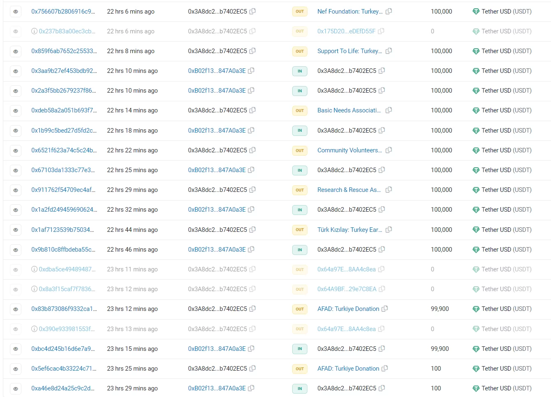Image resolution: width=551 pixels, height=397 pixels.
Task: Open Tether USD token in 0x5ef6cac4b33224c71 row
Action: click(x=506, y=369)
